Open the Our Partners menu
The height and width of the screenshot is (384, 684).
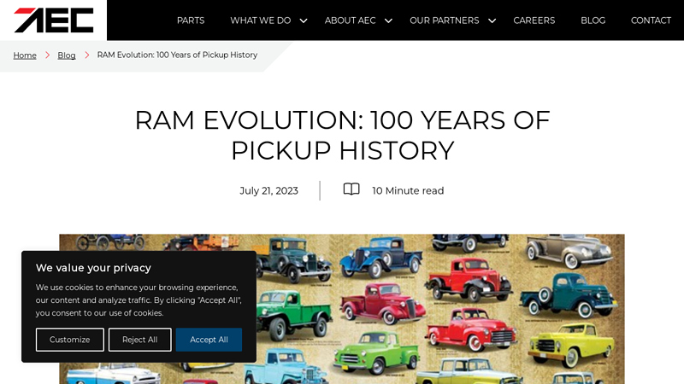click(x=444, y=20)
